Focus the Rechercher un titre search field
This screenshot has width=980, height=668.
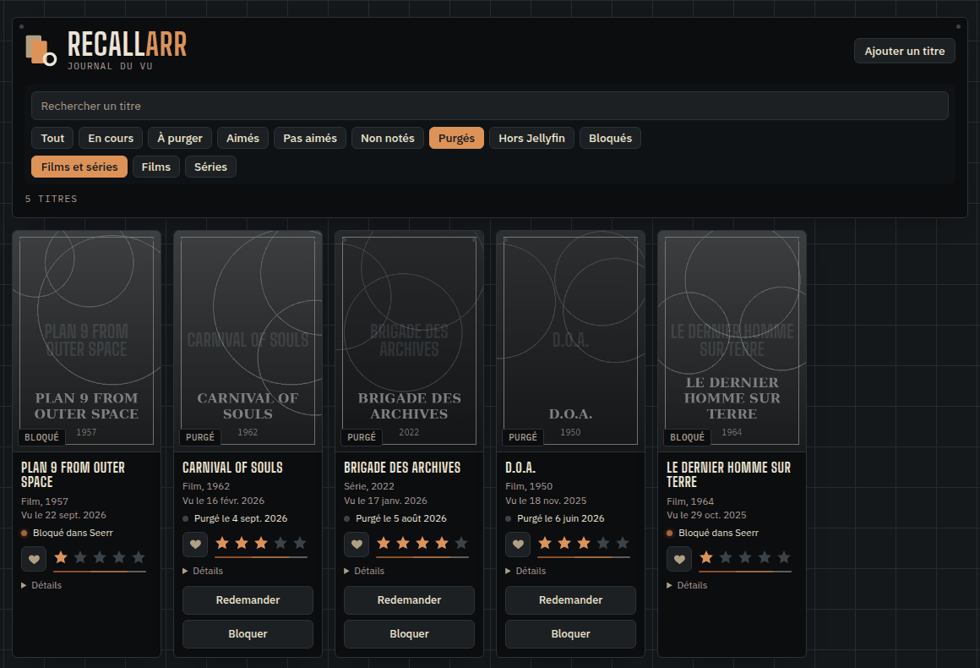coord(490,107)
